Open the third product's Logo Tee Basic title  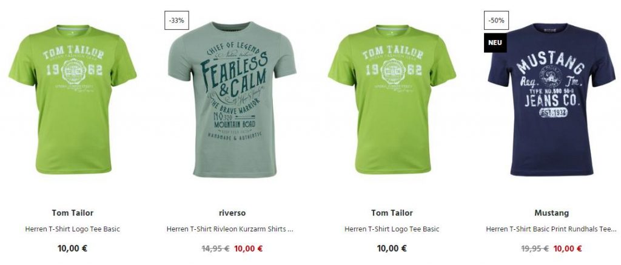392,229
